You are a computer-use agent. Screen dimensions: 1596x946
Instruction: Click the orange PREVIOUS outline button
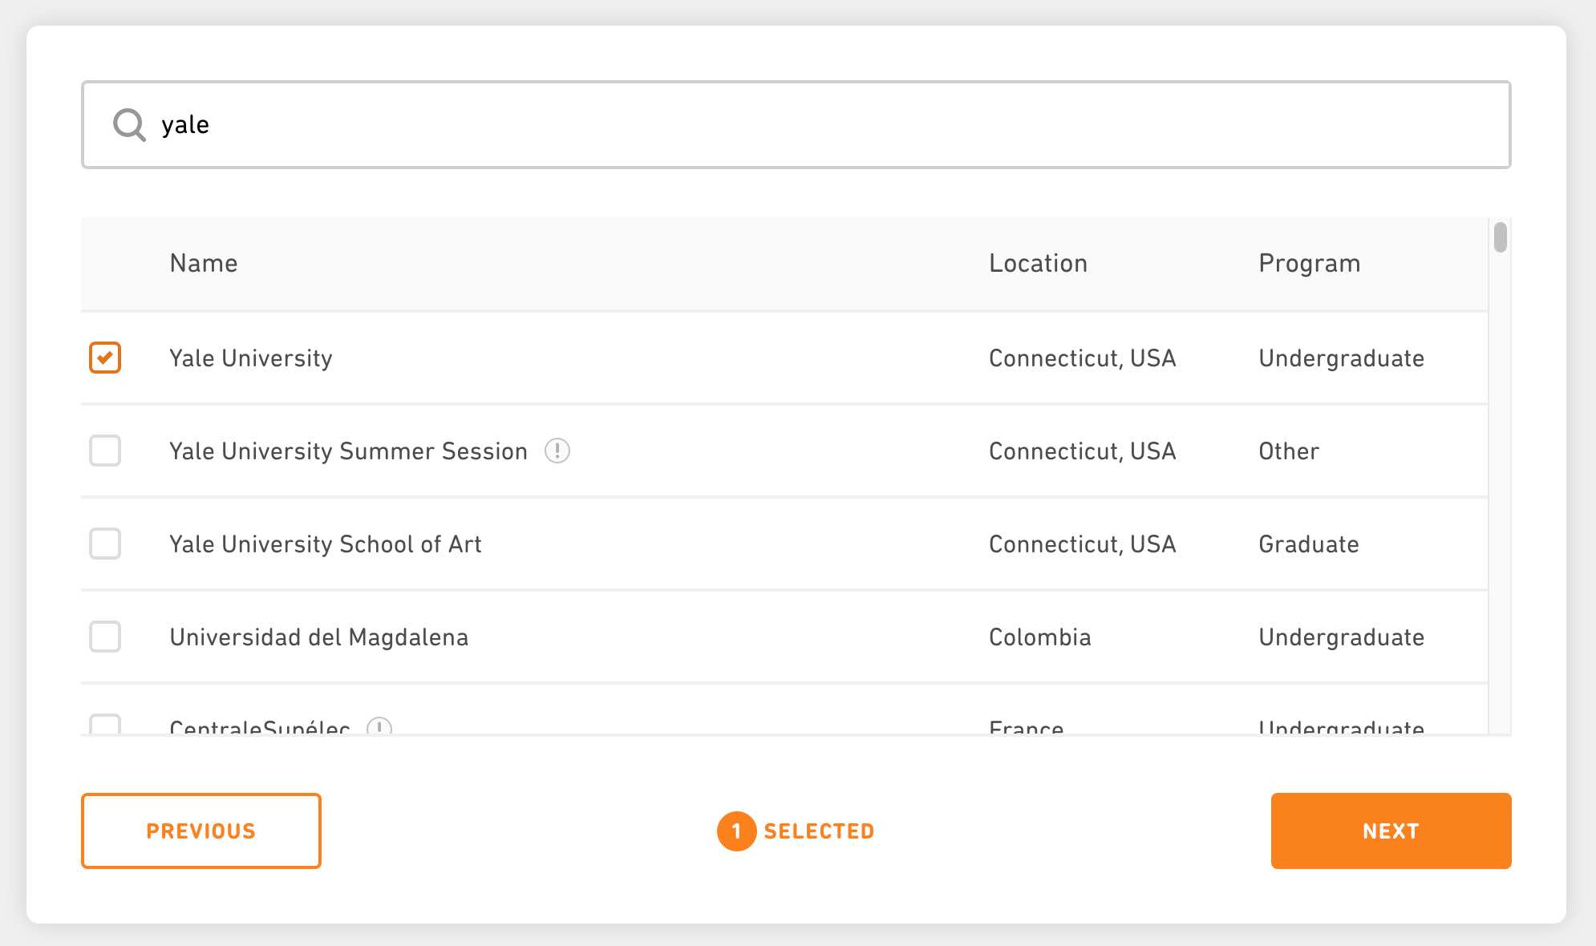[x=201, y=831]
